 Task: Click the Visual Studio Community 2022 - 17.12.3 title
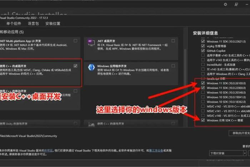[24, 18]
